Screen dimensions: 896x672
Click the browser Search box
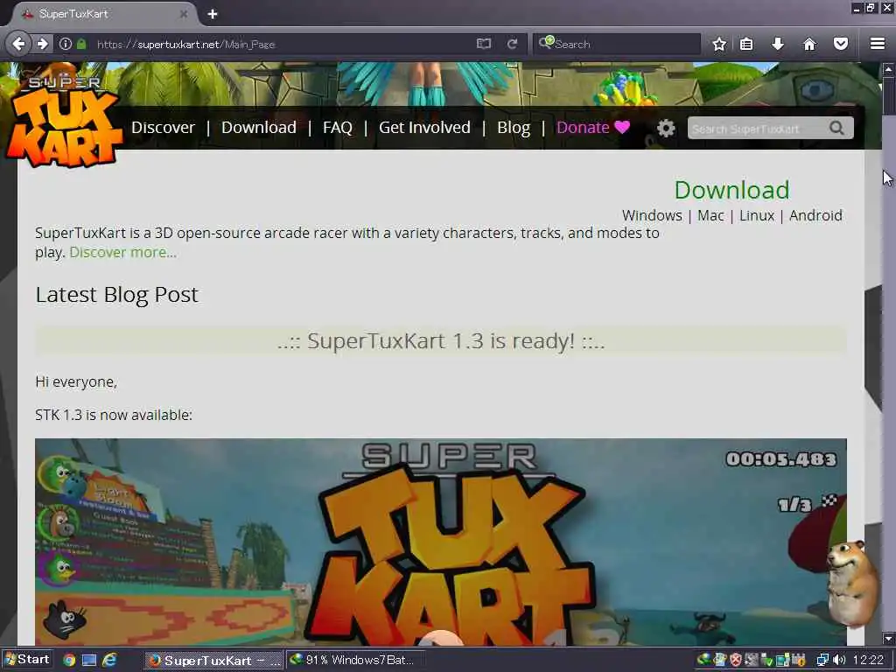pyautogui.click(x=617, y=44)
